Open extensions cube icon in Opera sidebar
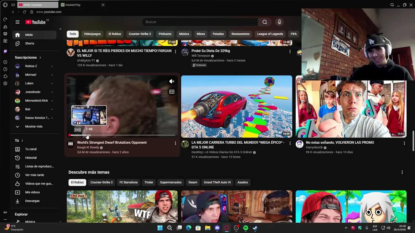This screenshot has width=415, height=233. (x=5, y=76)
